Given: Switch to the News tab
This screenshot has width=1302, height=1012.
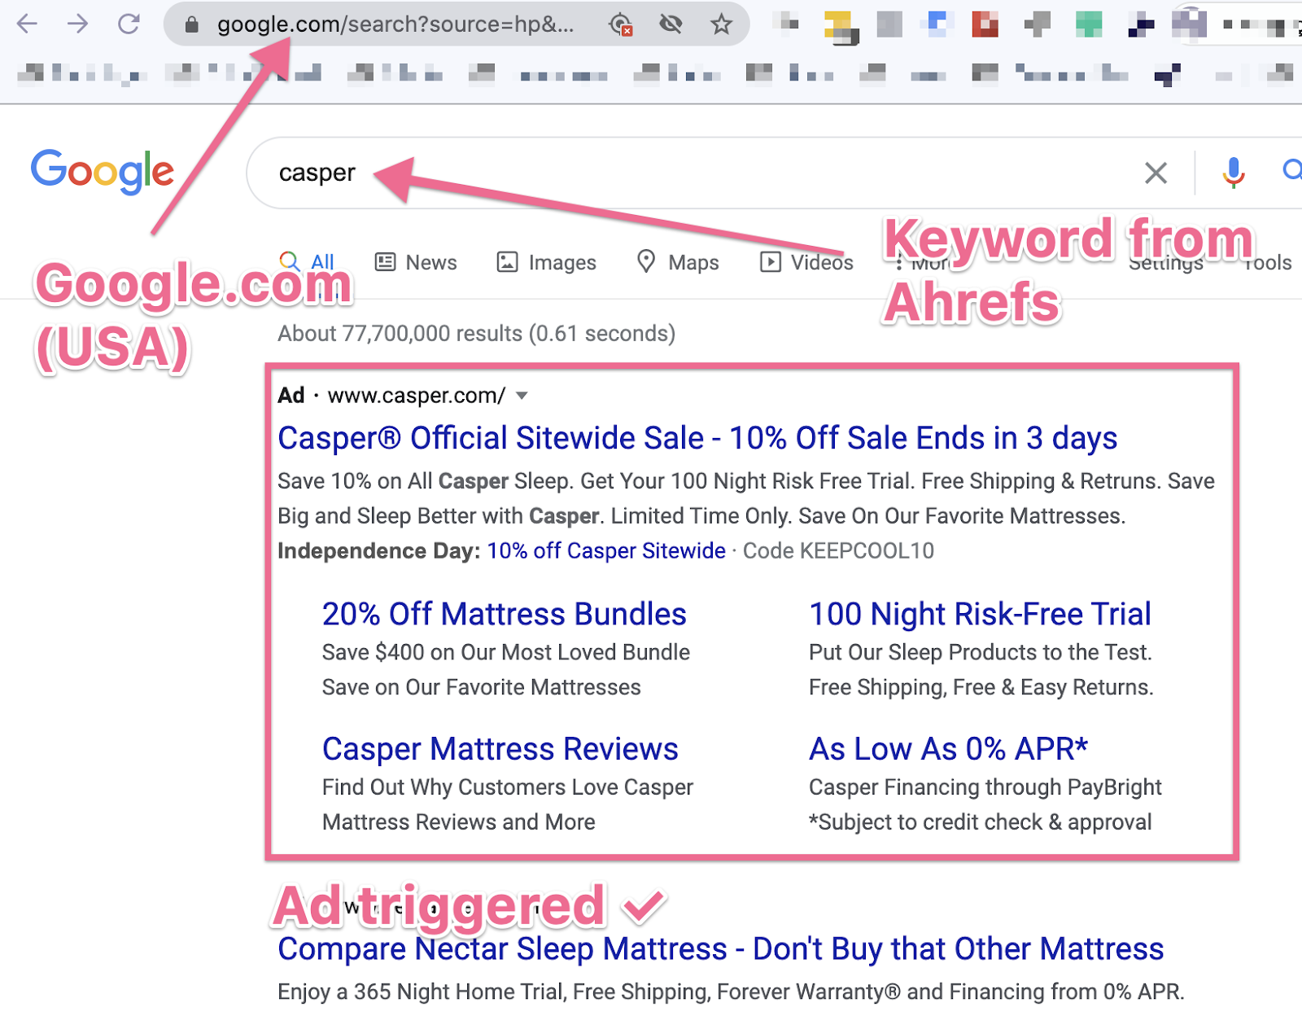Looking at the screenshot, I should click(416, 262).
